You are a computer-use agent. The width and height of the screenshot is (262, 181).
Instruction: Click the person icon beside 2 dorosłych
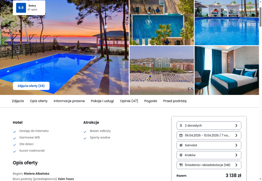181,125
